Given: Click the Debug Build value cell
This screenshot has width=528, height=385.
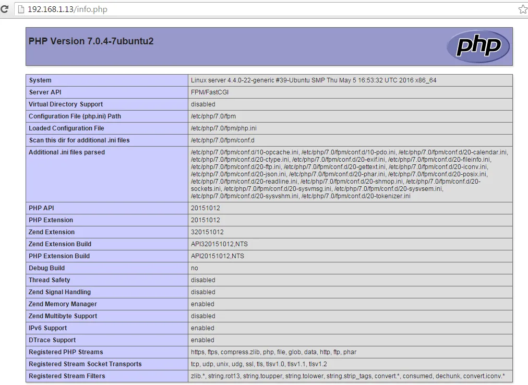Looking at the screenshot, I should (195, 268).
